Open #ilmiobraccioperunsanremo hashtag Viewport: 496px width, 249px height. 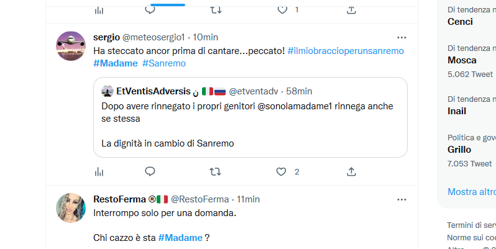tap(346, 50)
